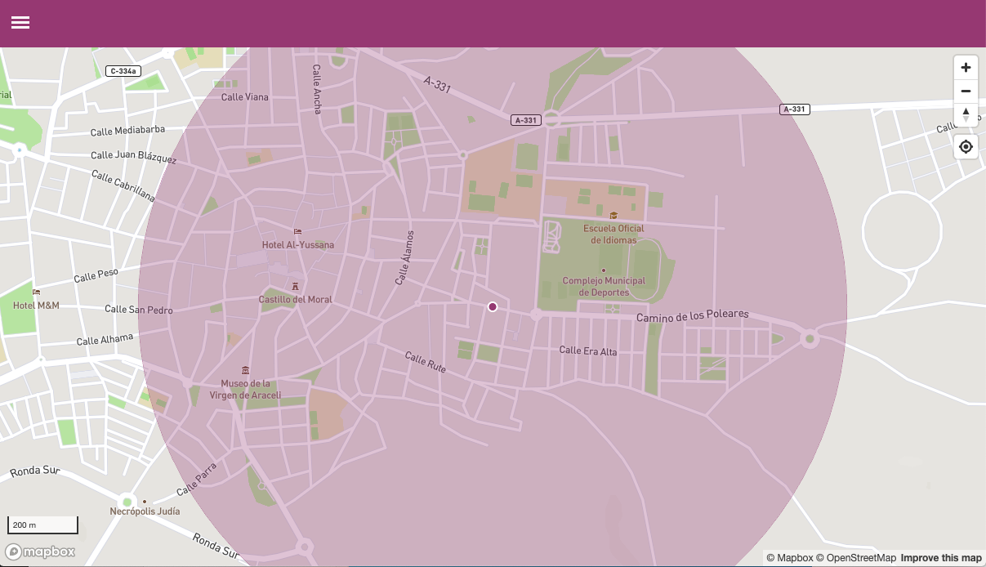Click the Castillo del Moral castle icon
Image resolution: width=986 pixels, height=567 pixels.
(296, 286)
